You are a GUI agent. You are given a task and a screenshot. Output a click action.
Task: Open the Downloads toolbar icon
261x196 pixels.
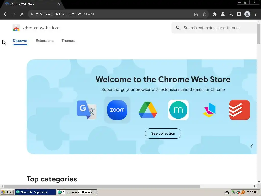[x=231, y=14]
